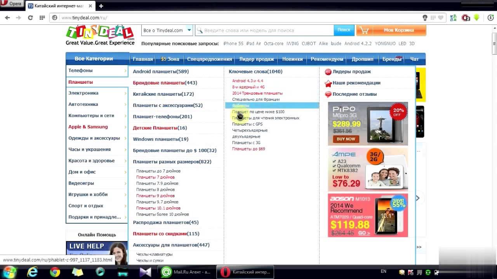Click the lightbulb icon in address bar

(x=425, y=17)
